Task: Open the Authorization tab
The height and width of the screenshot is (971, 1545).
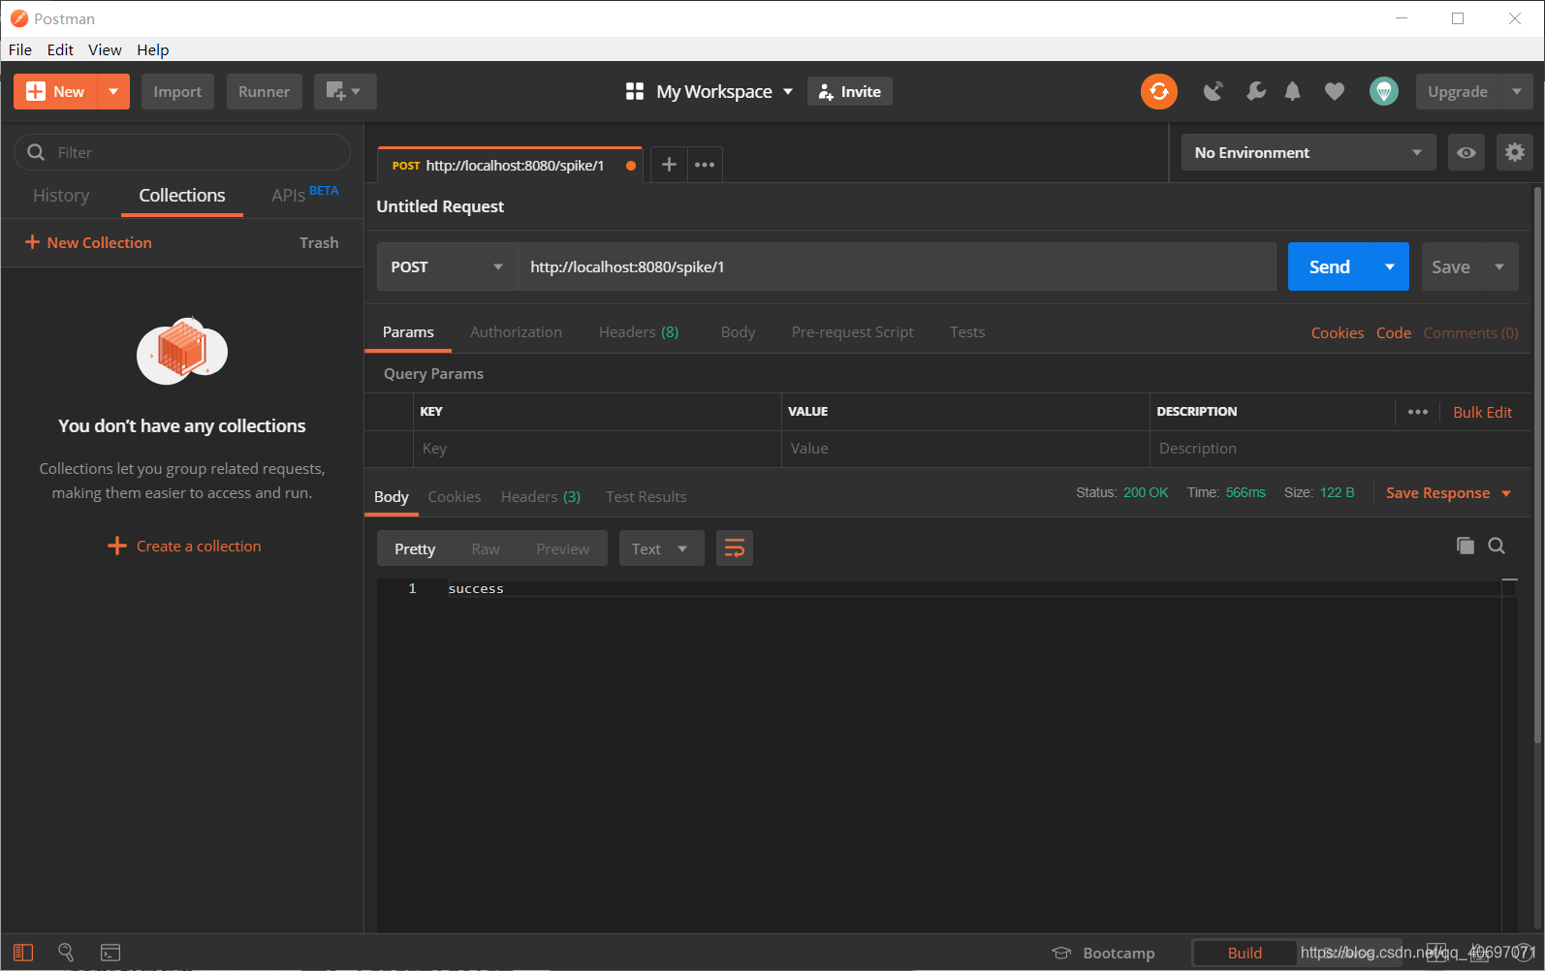Action: [516, 331]
